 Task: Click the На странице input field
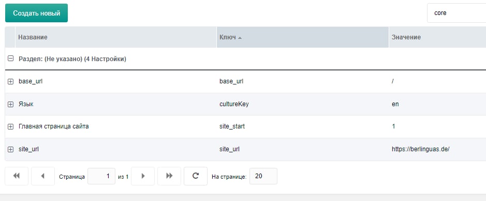[263, 176]
